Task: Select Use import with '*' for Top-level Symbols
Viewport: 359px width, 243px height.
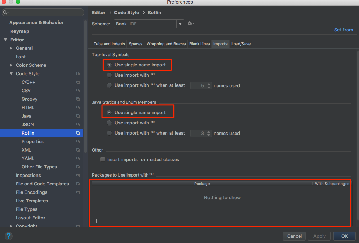Action: pos(110,75)
